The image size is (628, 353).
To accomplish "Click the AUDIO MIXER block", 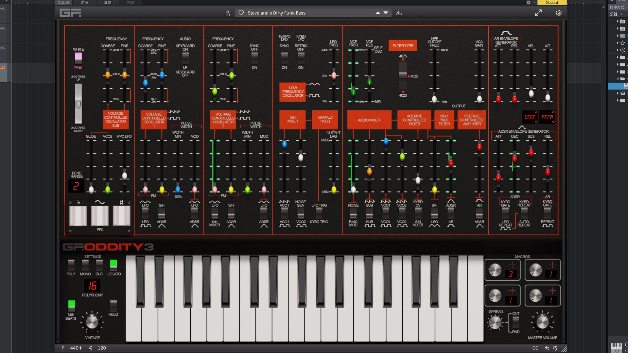I will pos(369,120).
